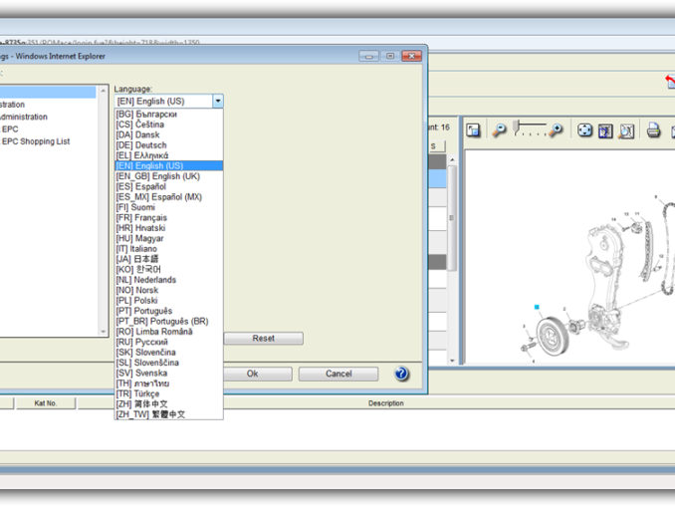The image size is (675, 507).
Task: Collapse the Language dropdown arrow
Action: pyautogui.click(x=217, y=102)
